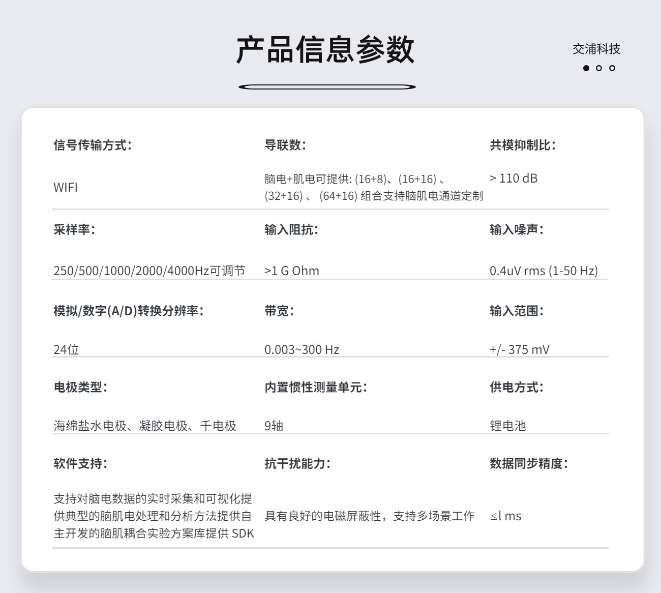Click the line (32+16)、(64+16) 组合支持脑肌电通道定制
The image size is (661, 593).
(x=374, y=196)
